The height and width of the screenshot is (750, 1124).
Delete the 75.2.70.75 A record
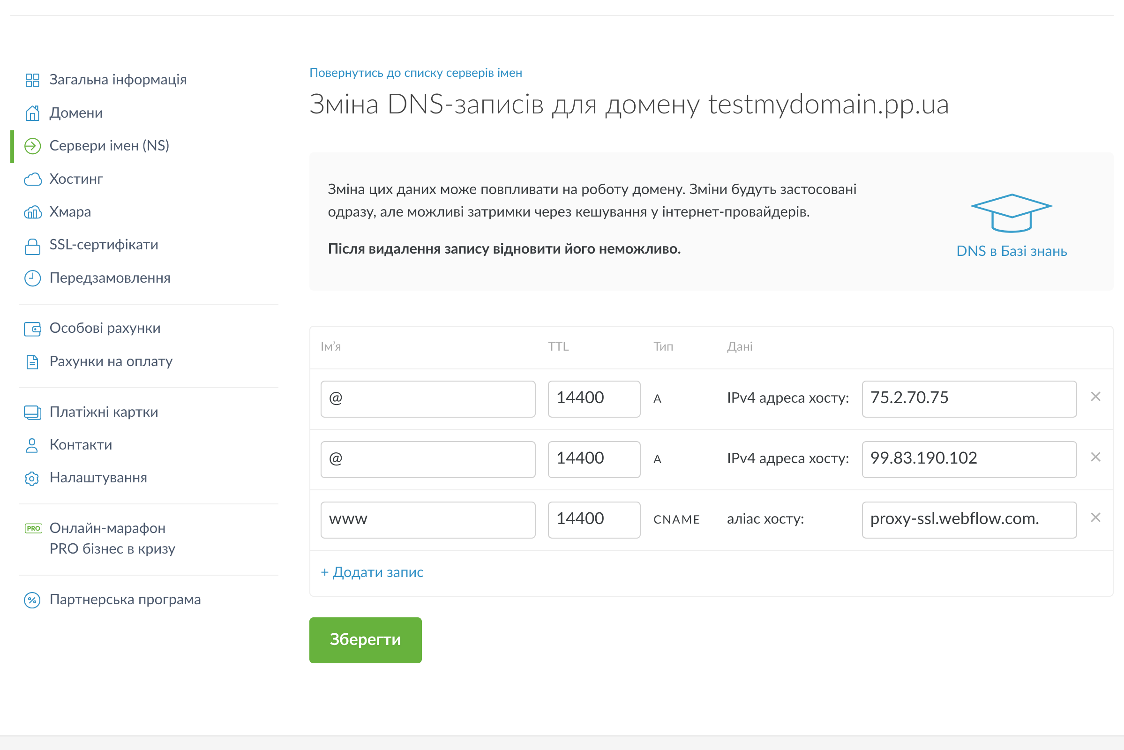[1095, 397]
